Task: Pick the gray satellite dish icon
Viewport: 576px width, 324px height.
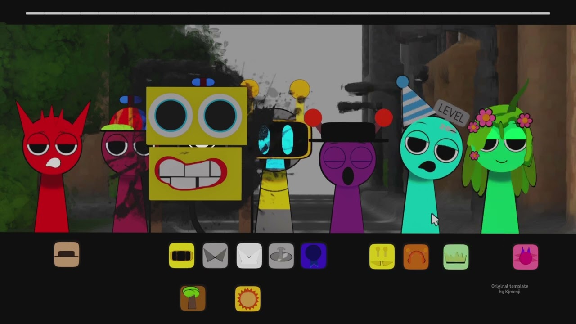Action: 281,256
